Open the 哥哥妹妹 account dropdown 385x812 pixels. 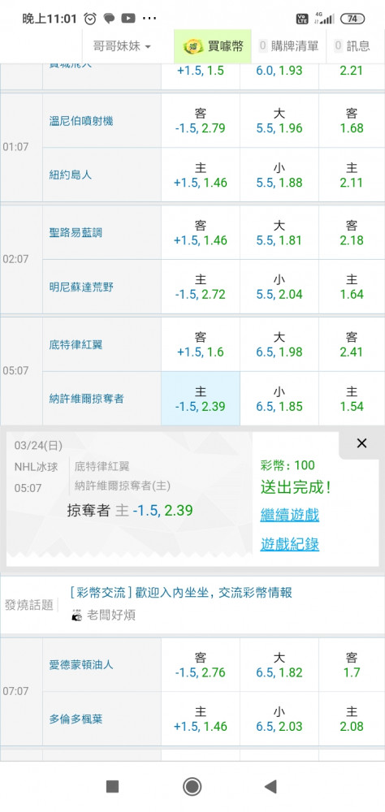(x=122, y=46)
